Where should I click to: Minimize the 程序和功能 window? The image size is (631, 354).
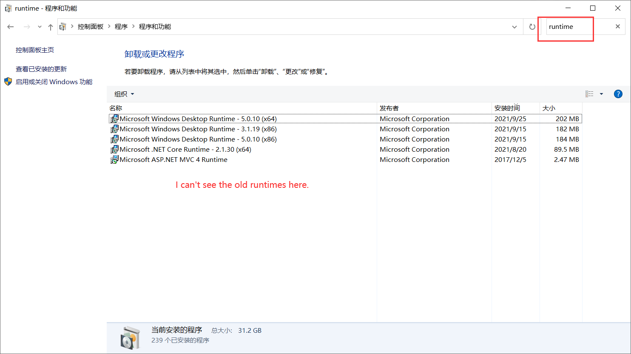(x=568, y=8)
